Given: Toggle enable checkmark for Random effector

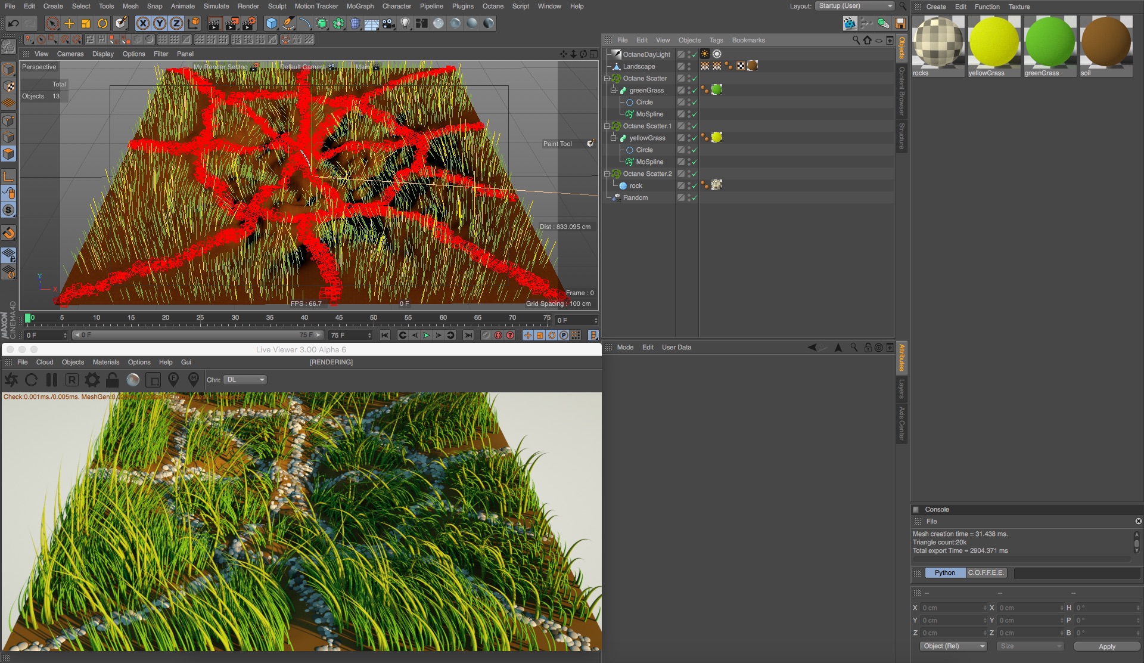Looking at the screenshot, I should coord(694,197).
